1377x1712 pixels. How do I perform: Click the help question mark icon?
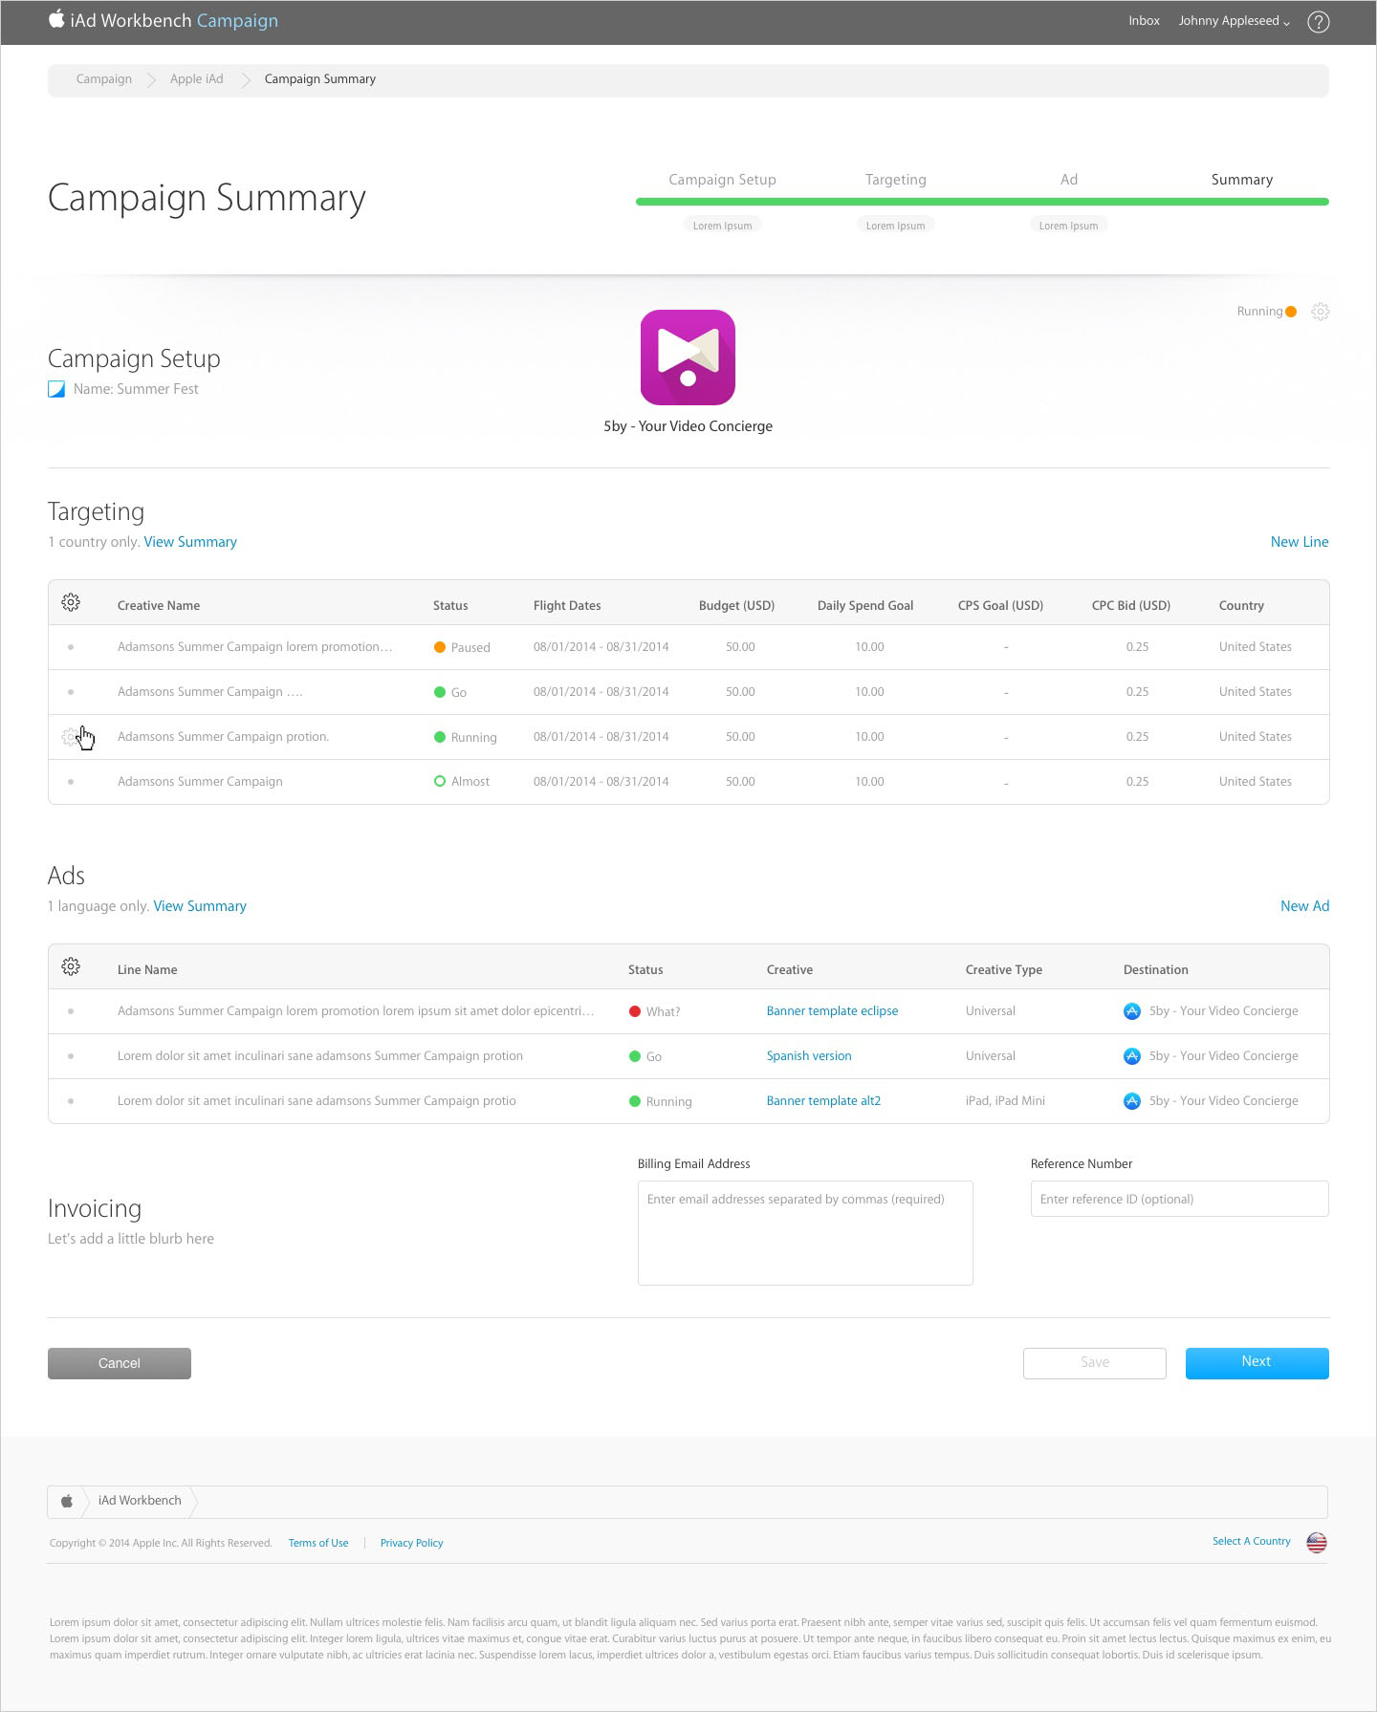tap(1318, 21)
